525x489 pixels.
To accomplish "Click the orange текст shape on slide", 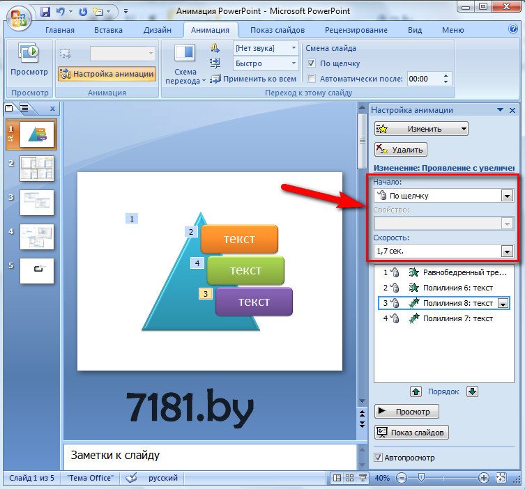I will point(239,239).
